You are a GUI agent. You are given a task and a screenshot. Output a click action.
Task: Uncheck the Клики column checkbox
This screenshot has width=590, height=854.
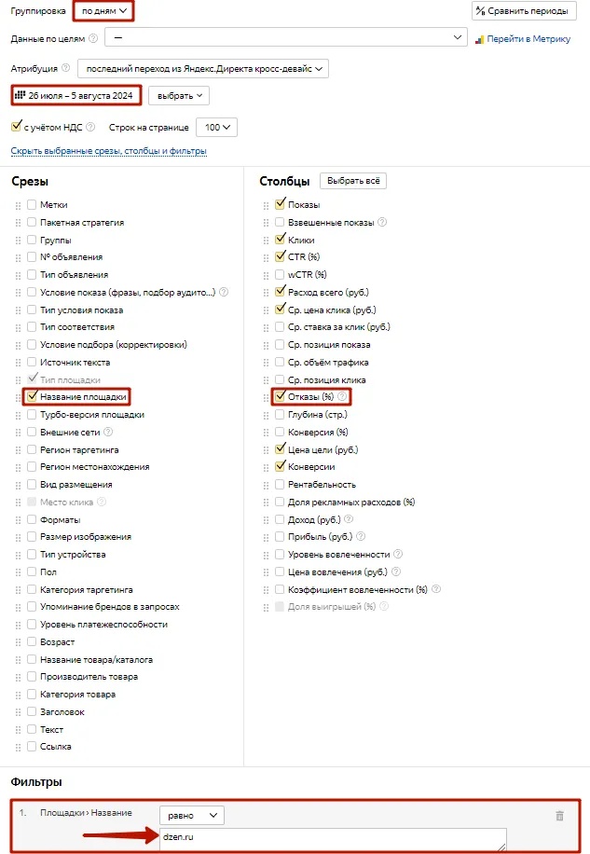(281, 240)
